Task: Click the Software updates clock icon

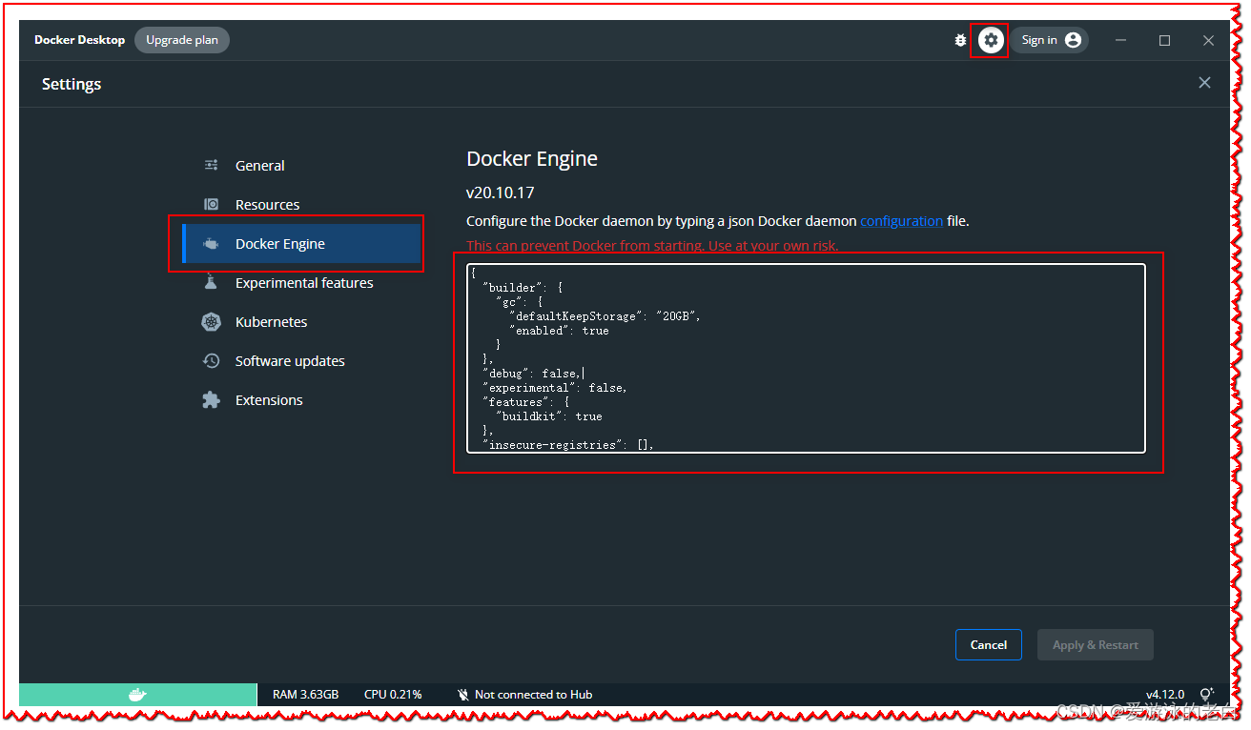Action: click(212, 361)
